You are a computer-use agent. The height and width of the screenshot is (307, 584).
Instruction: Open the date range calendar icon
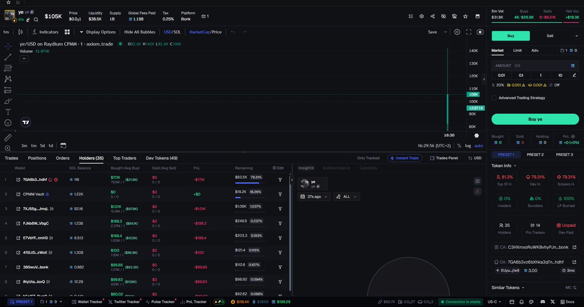point(63,145)
